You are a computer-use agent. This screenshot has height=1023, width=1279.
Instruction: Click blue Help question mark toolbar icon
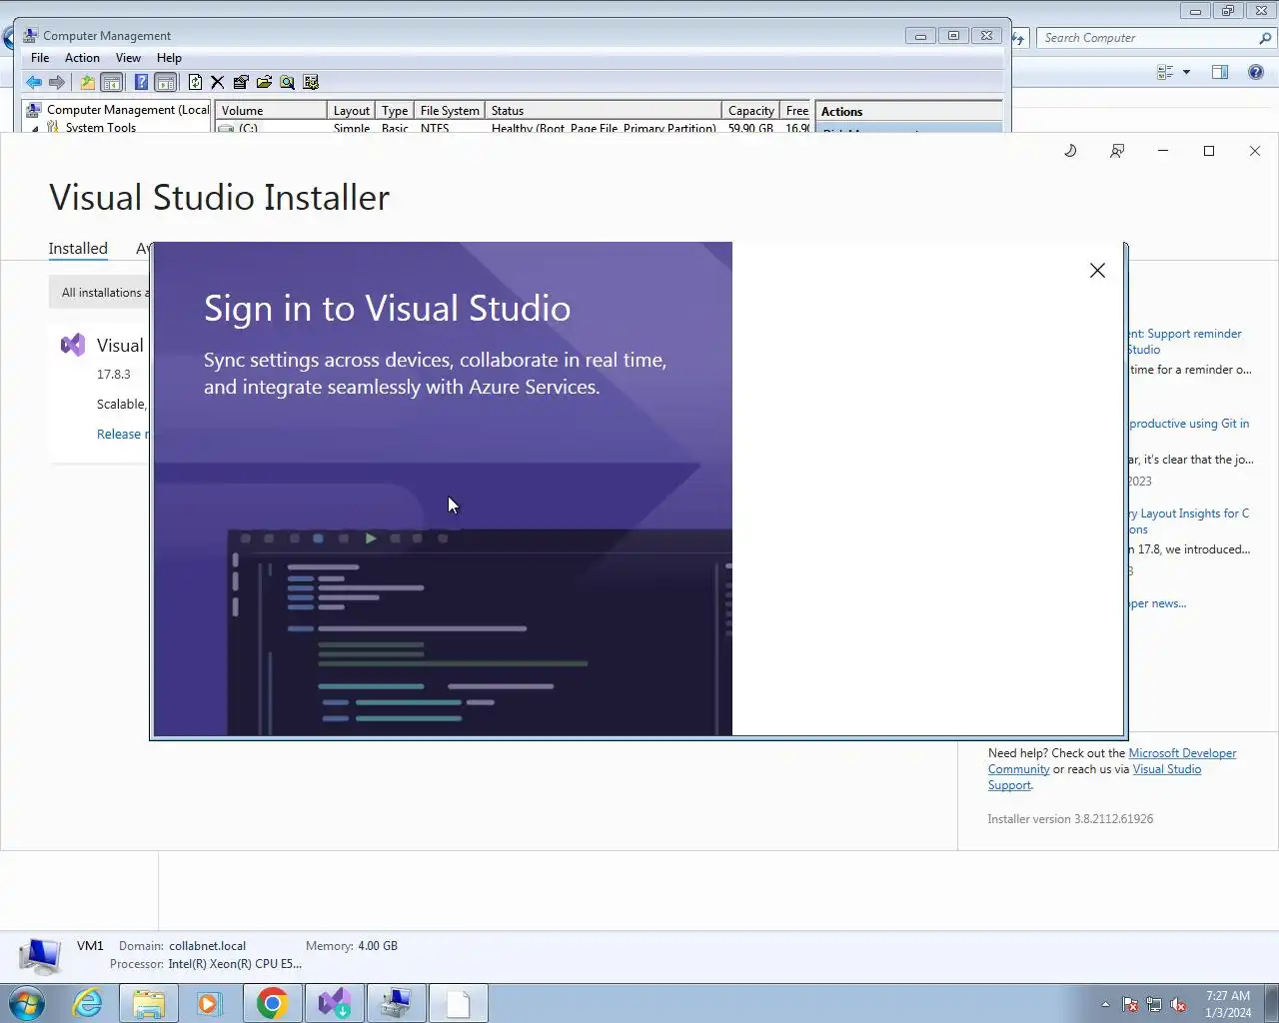click(x=141, y=82)
